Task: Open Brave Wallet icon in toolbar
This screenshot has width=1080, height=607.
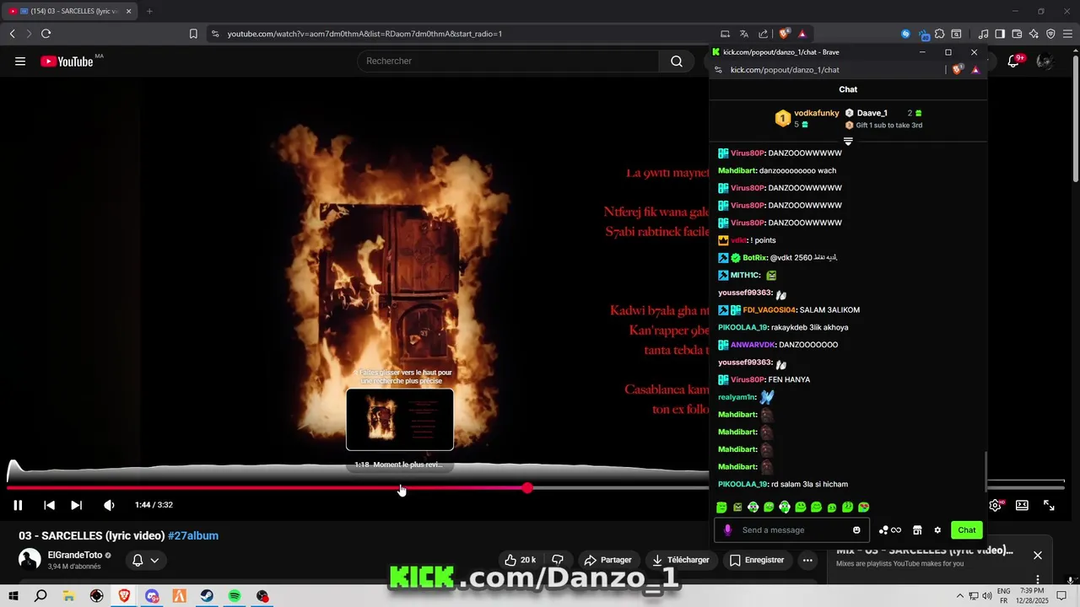Action: point(1017,34)
